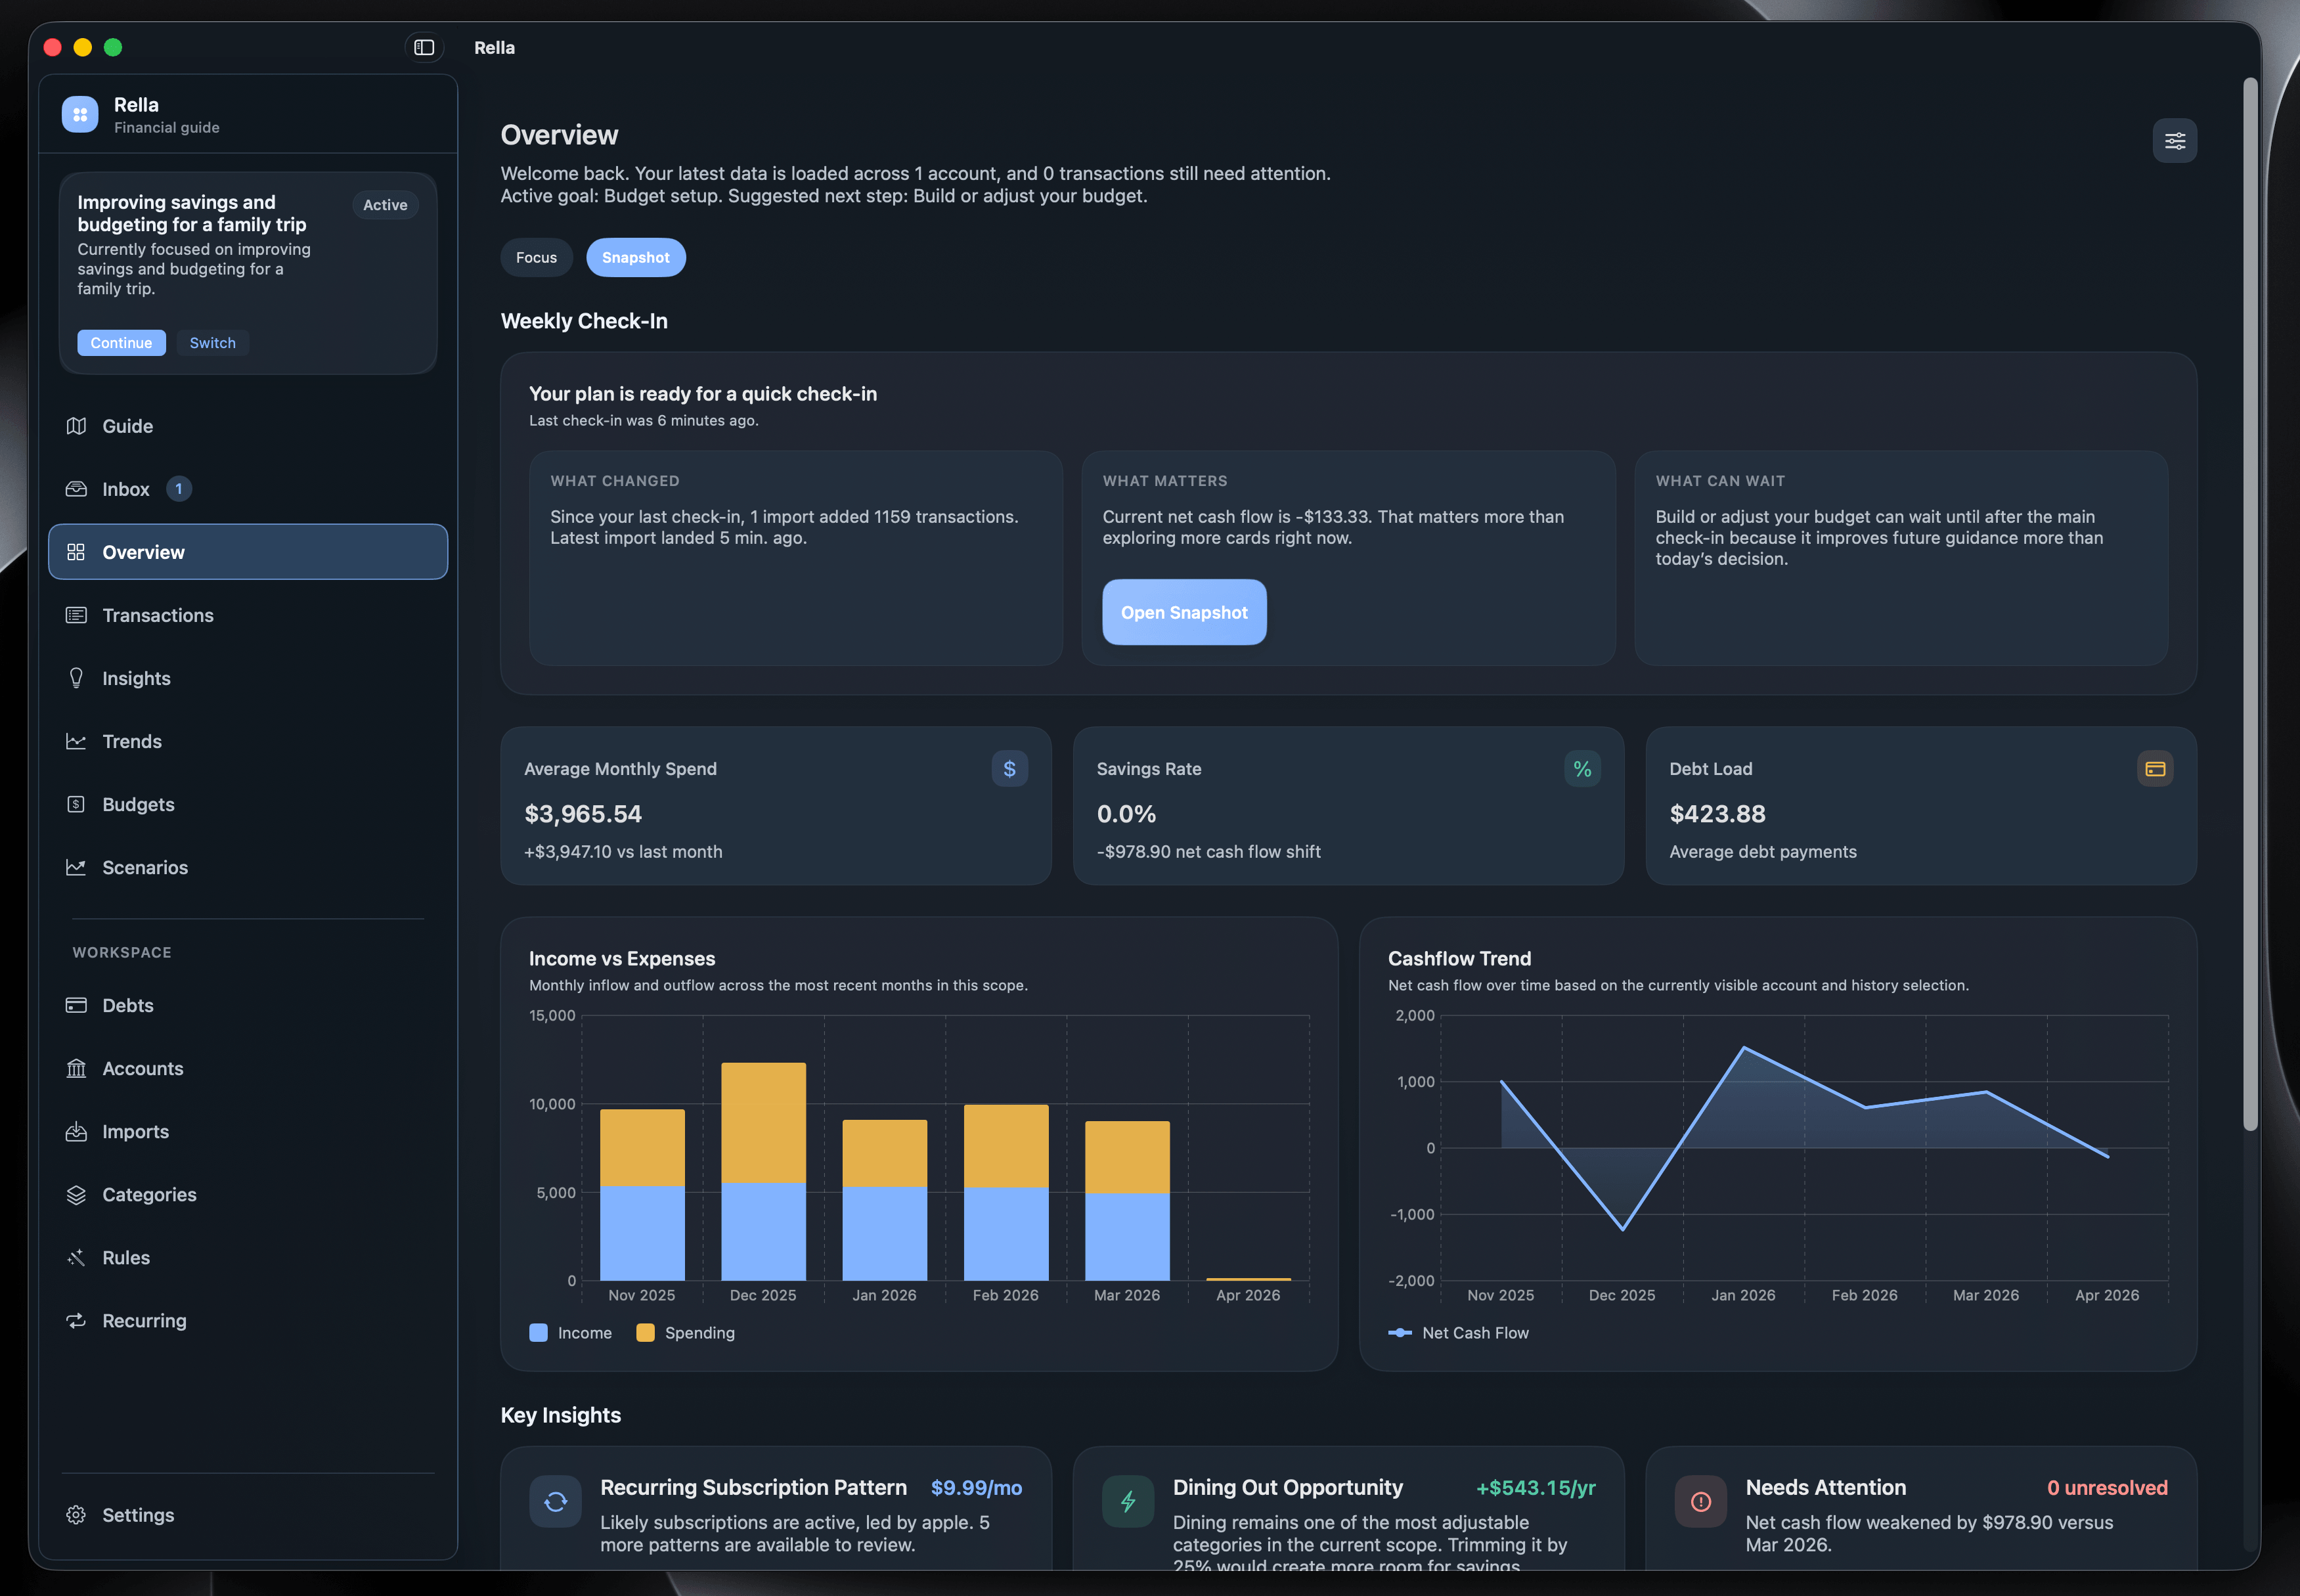Click the Dining Out Opportunity bolt icon
2300x1596 pixels.
click(x=1128, y=1501)
